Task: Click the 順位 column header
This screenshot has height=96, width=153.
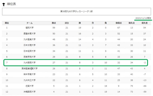Action: pyautogui.click(x=7, y=23)
